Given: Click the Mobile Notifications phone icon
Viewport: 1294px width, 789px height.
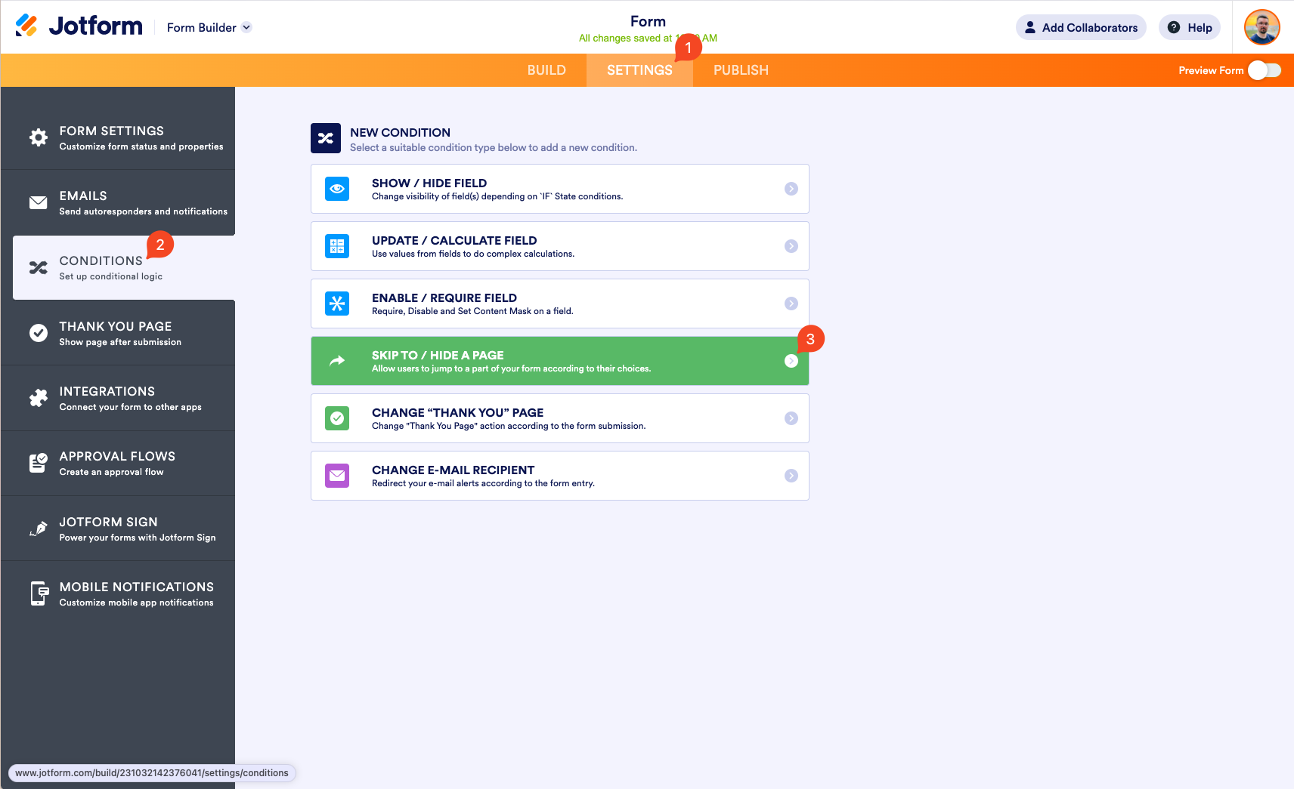Looking at the screenshot, I should tap(39, 593).
